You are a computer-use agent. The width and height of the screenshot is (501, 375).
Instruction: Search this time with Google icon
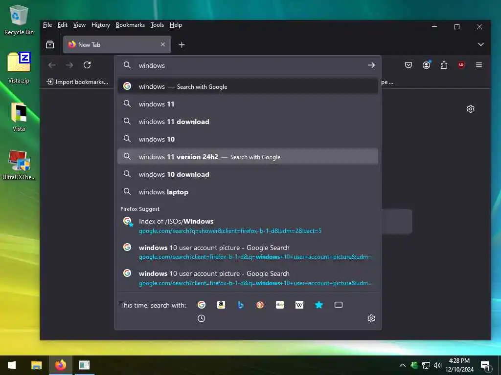click(201, 305)
